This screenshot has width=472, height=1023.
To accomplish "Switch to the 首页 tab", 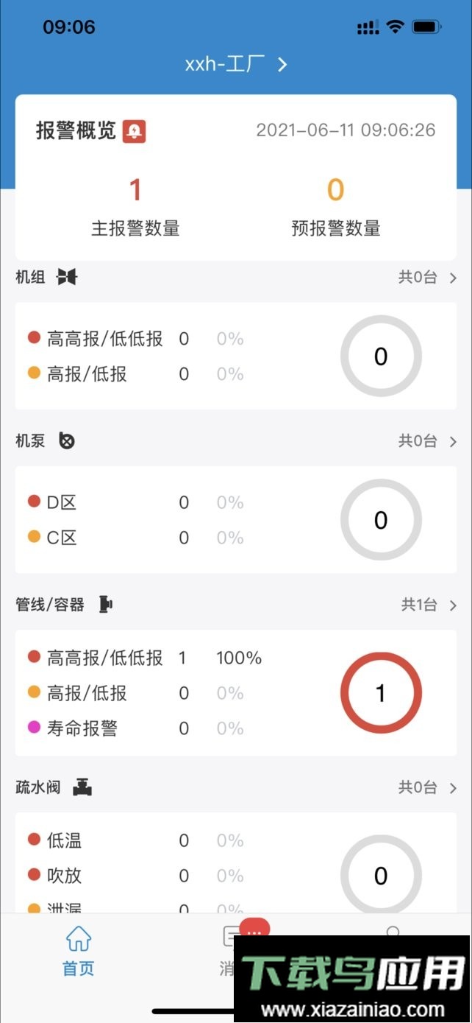I will pos(77,950).
